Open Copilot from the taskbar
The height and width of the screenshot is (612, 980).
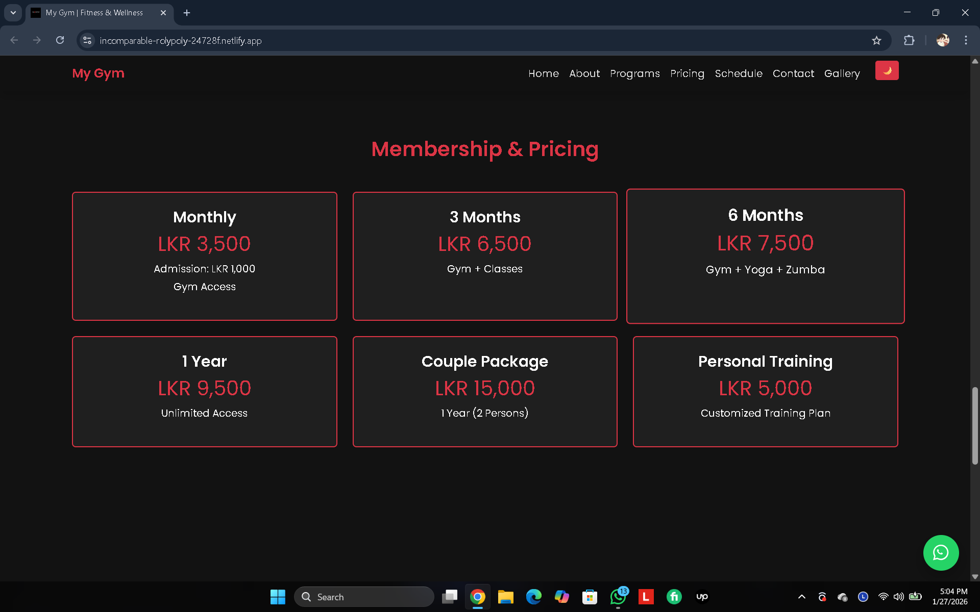562,597
